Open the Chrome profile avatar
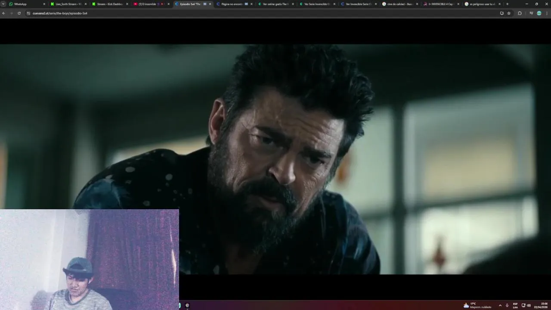Image resolution: width=551 pixels, height=310 pixels. point(539,13)
